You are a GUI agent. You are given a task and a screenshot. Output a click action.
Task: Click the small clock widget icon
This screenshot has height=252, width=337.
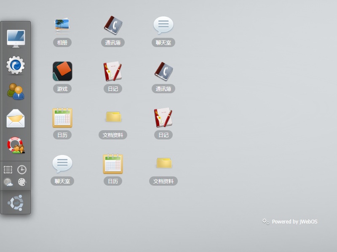(x=22, y=170)
